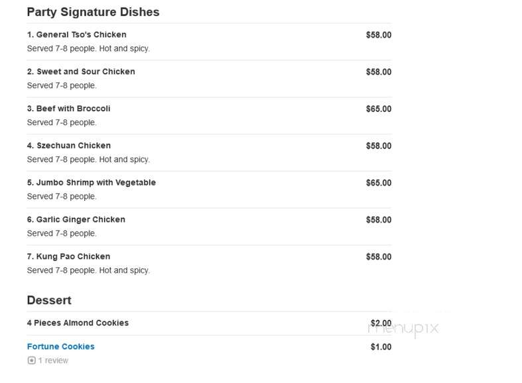This screenshot has width=522, height=383.
Task: Click 4 Pieces Almond Cookies item
Action: [x=78, y=323]
